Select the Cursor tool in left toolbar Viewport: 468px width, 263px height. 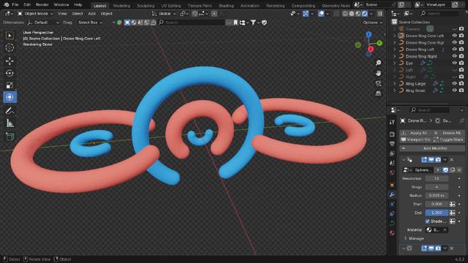(x=10, y=47)
